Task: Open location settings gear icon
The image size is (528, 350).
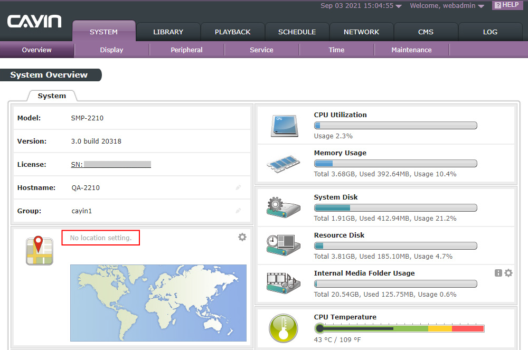Action: [242, 237]
